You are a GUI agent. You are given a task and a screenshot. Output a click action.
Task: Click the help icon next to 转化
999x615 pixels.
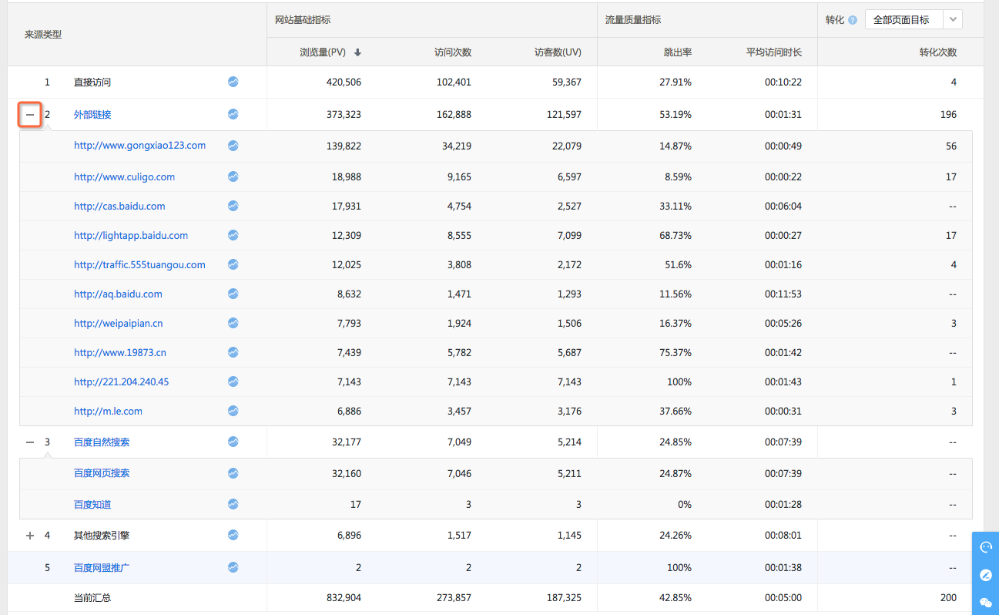[853, 20]
